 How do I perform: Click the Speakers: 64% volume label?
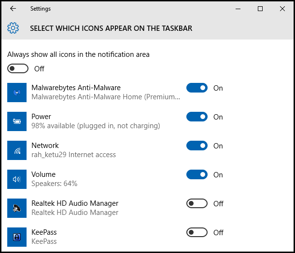point(55,184)
